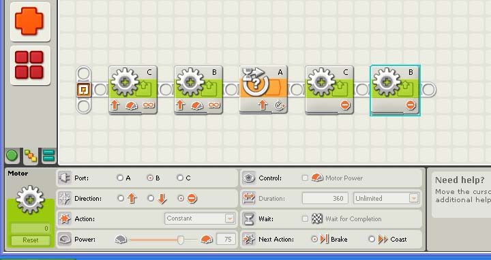491x260 pixels.
Task: Open the complete palette tab
Action: point(31,156)
